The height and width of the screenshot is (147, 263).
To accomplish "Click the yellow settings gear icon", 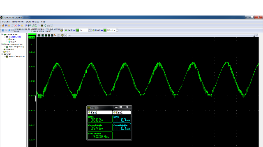I will (x=22, y=25).
